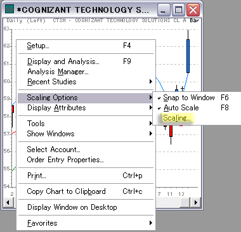Click the horizontal scrollbar thumb
This screenshot has width=241, height=232.
[185, 203]
